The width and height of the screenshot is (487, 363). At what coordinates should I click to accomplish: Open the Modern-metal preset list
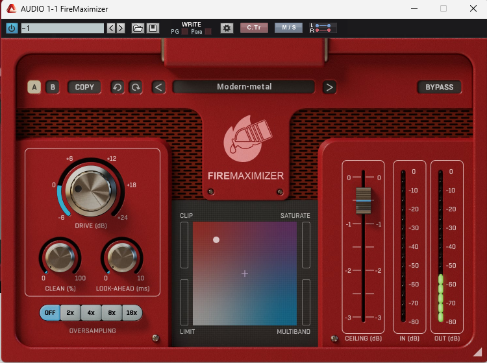pos(243,87)
